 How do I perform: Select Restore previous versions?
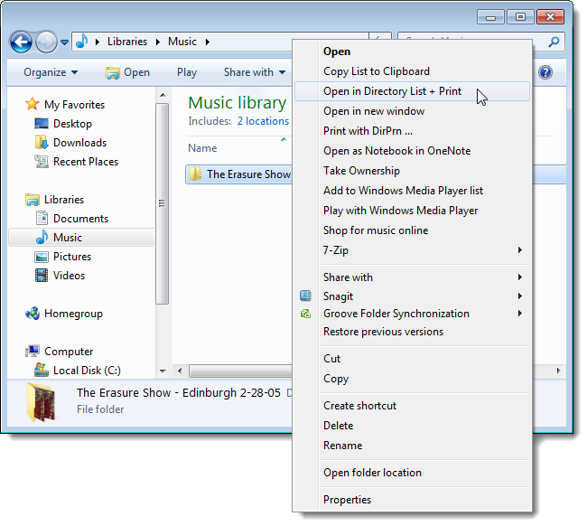pyautogui.click(x=412, y=332)
